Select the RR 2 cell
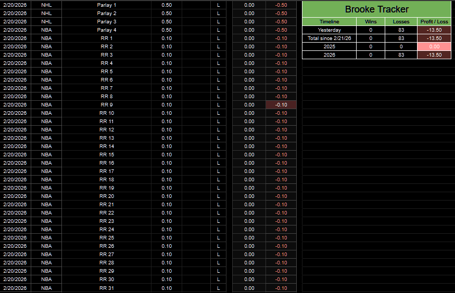The image size is (455, 293). (x=107, y=47)
